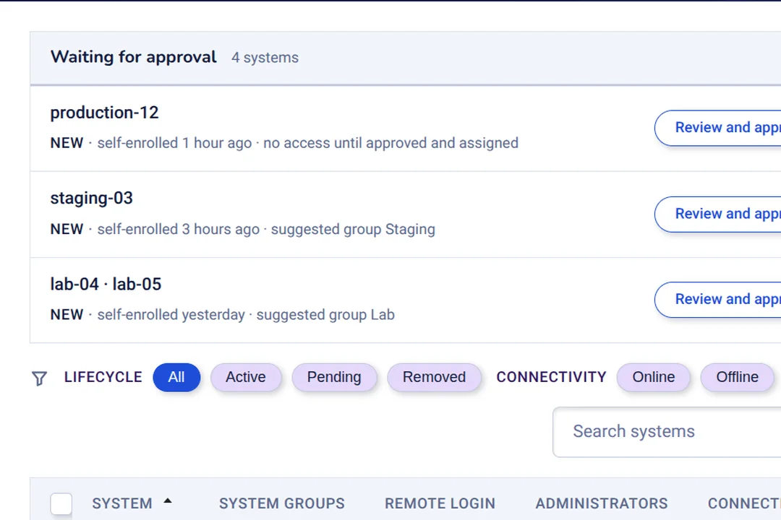
Task: Sort by ADMINISTRATORS column header
Action: 602,503
